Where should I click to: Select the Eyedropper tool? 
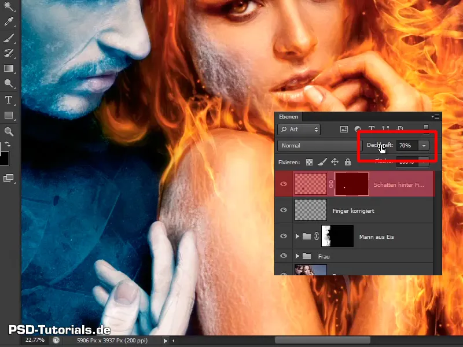9,22
